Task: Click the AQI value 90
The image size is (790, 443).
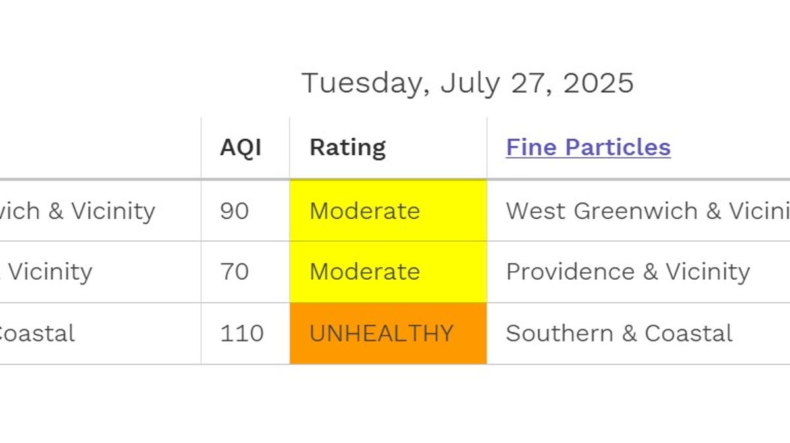Action: [234, 211]
